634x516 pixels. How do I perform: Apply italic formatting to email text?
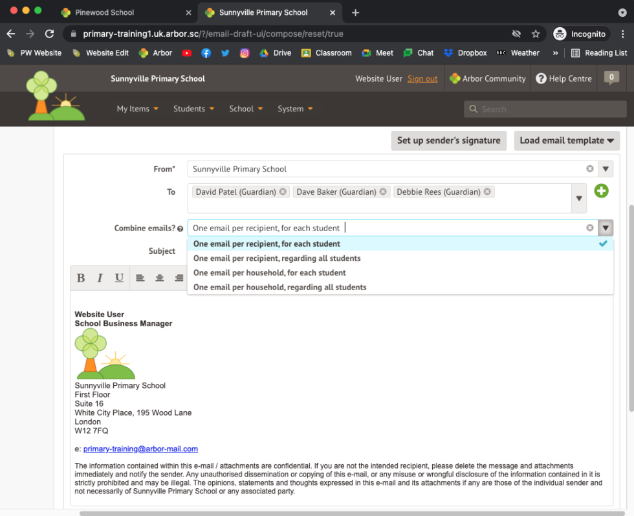[100, 277]
